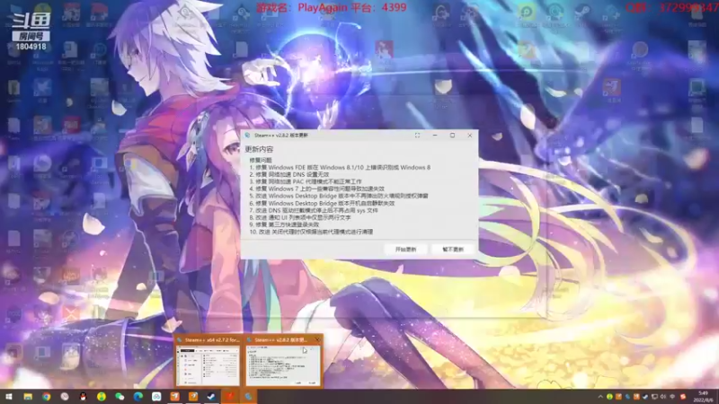Open the grey round taskbar icon beside Chrome
719x404 pixels.
tap(65, 396)
